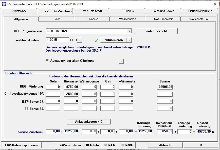The height and width of the screenshot is (150, 220).
Task: Open the KfW / Bafa Kredit tab
Action: (91, 11)
